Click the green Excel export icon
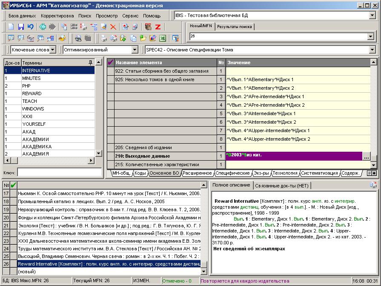381x286 pixels. click(x=162, y=38)
